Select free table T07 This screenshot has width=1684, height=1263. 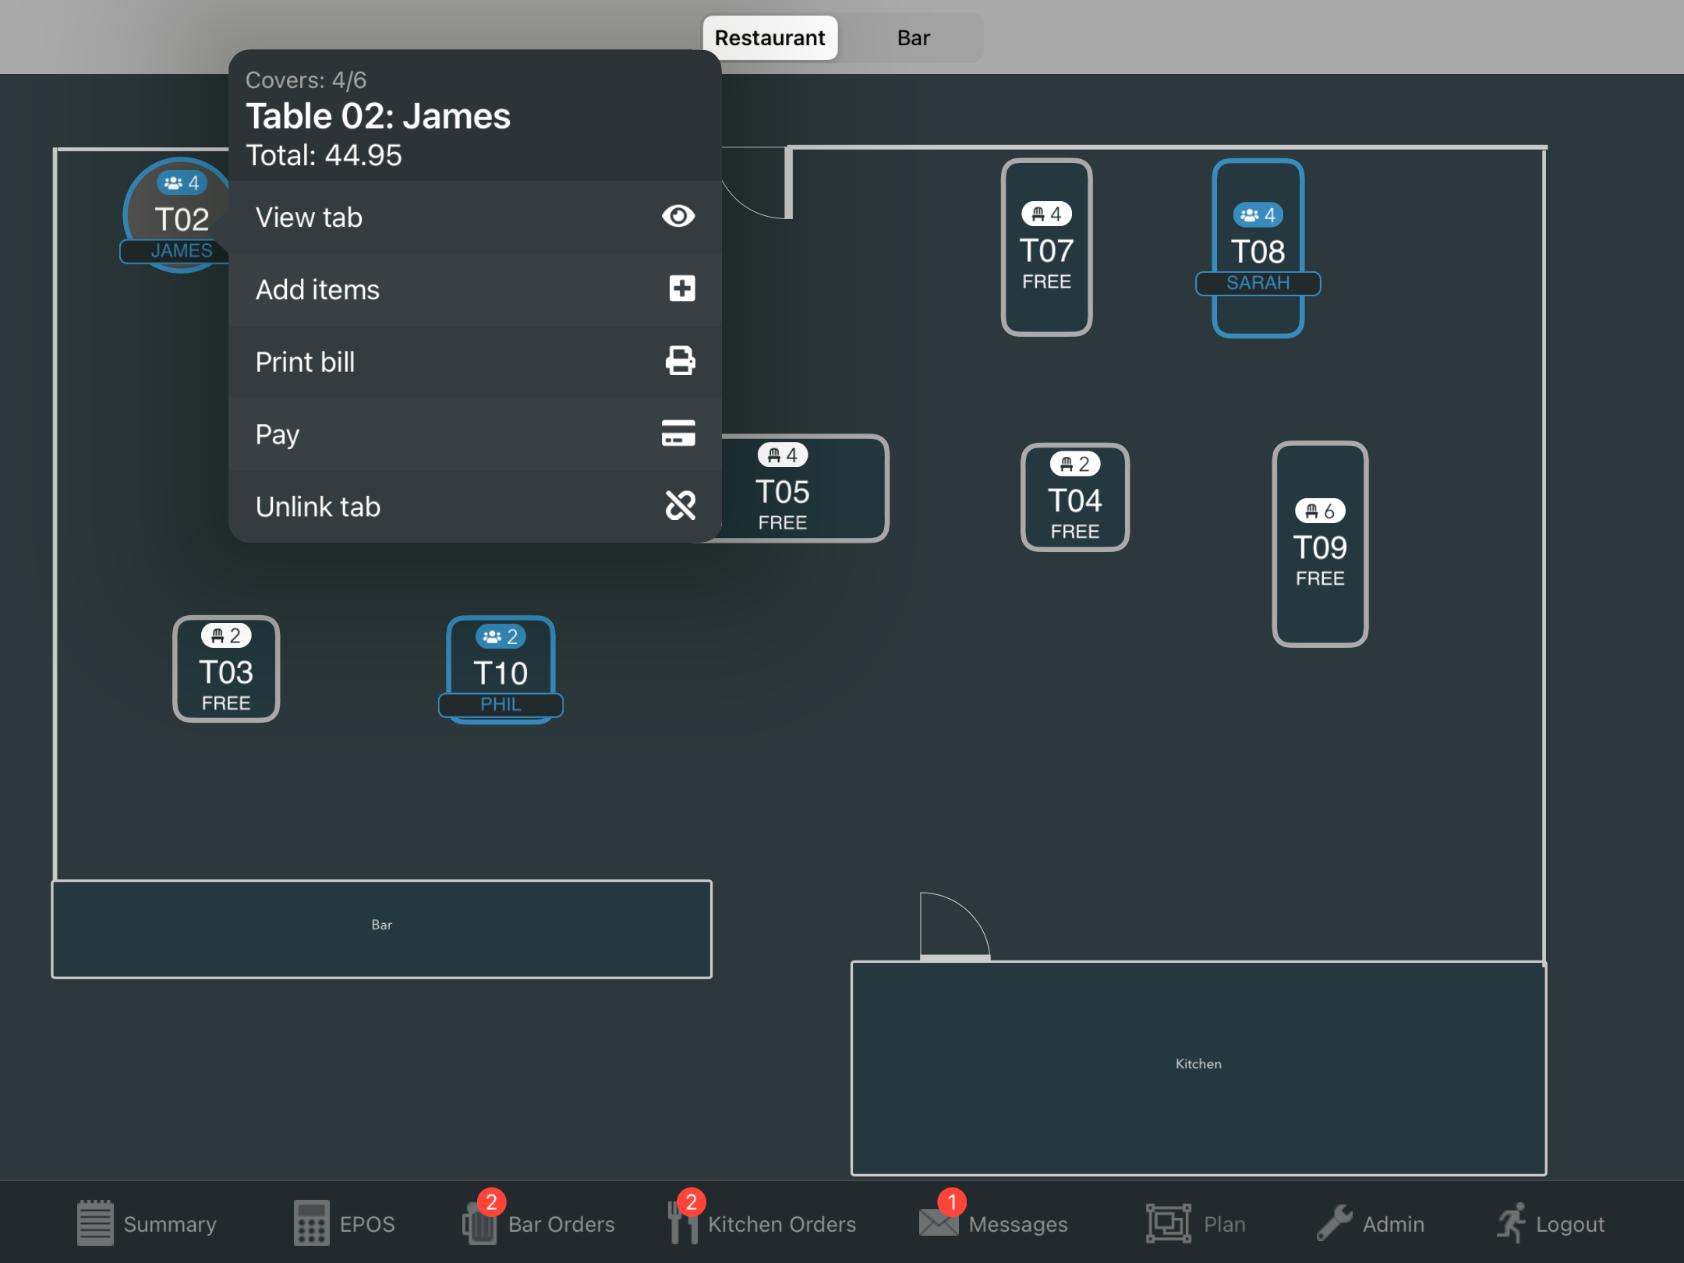[1046, 248]
